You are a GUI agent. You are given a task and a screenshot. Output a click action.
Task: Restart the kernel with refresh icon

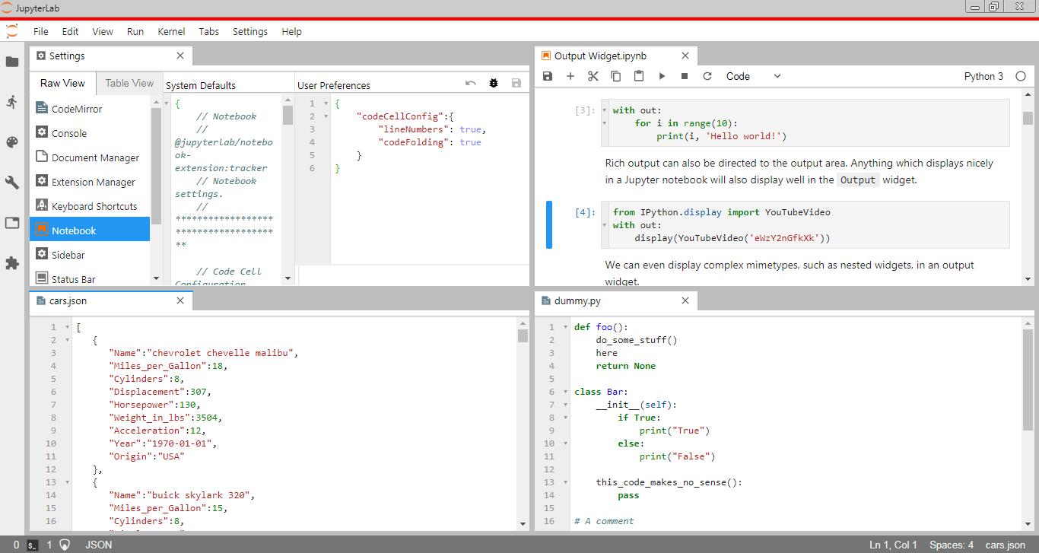(707, 76)
